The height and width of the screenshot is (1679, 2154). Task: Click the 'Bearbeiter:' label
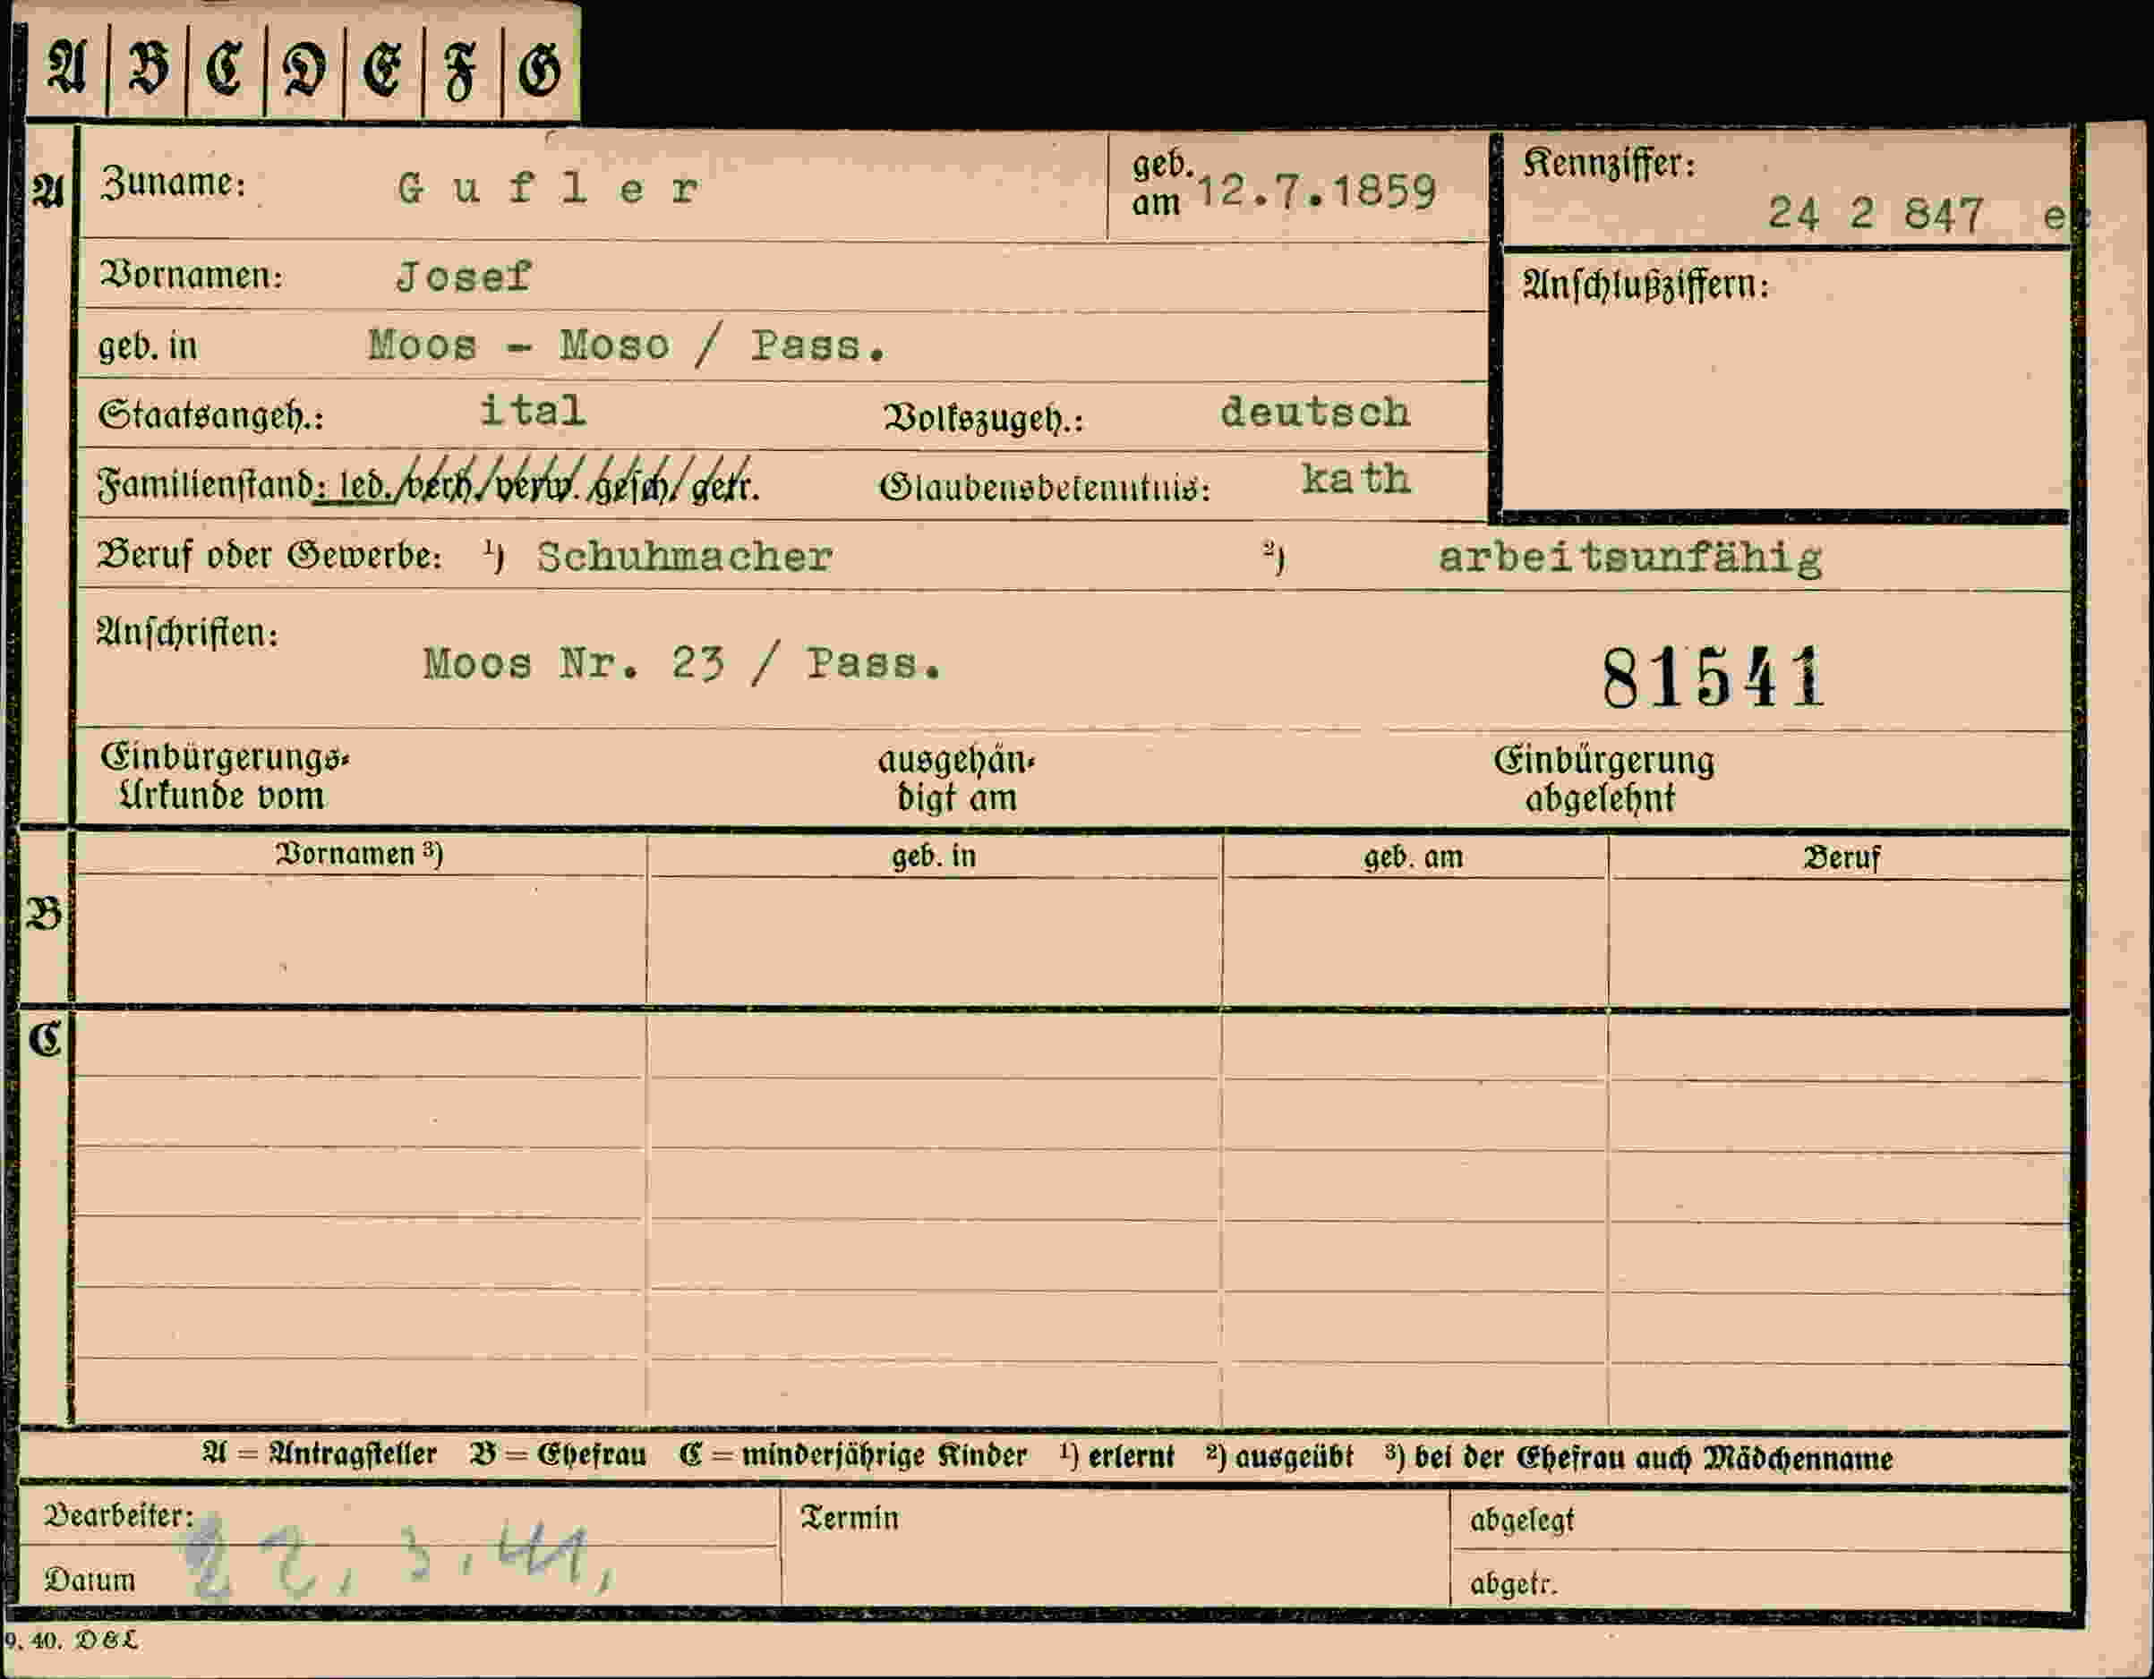(x=119, y=1515)
